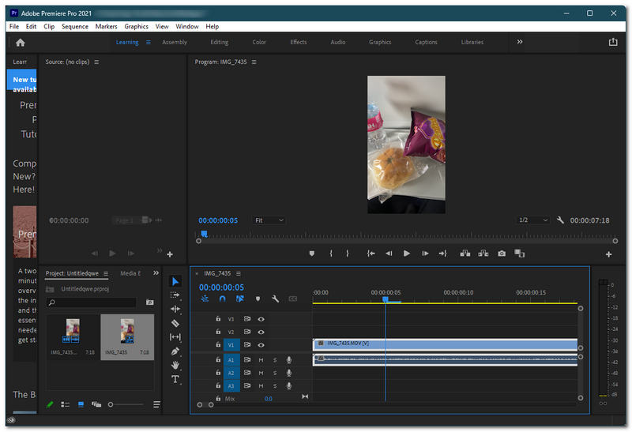
Task: Toggle V1 track output eye
Action: coord(261,345)
